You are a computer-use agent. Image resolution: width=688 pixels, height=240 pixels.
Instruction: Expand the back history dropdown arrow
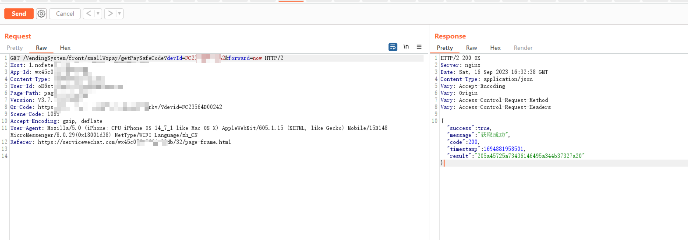98,14
